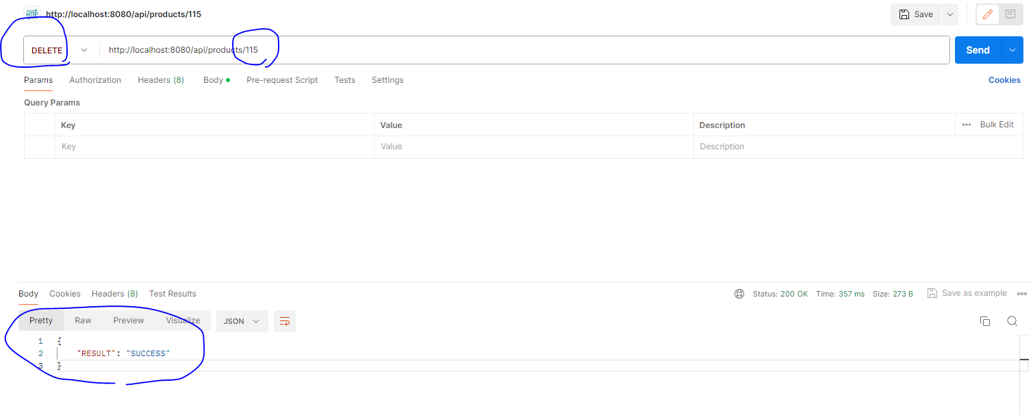Screen dimensions: 1033x415
Task: Select the Pretty view
Action: 41,320
